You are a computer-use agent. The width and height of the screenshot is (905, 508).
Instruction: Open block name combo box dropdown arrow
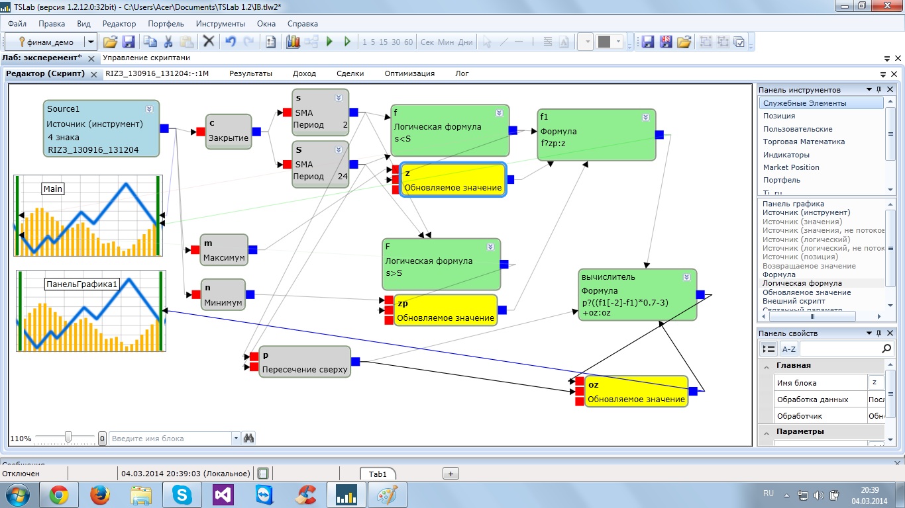237,438
